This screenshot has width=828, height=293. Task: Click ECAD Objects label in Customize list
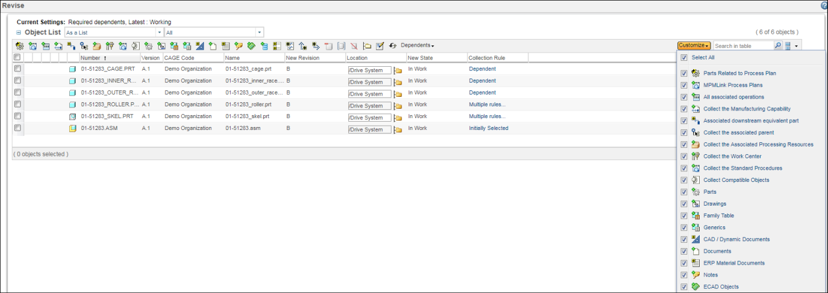tap(721, 287)
